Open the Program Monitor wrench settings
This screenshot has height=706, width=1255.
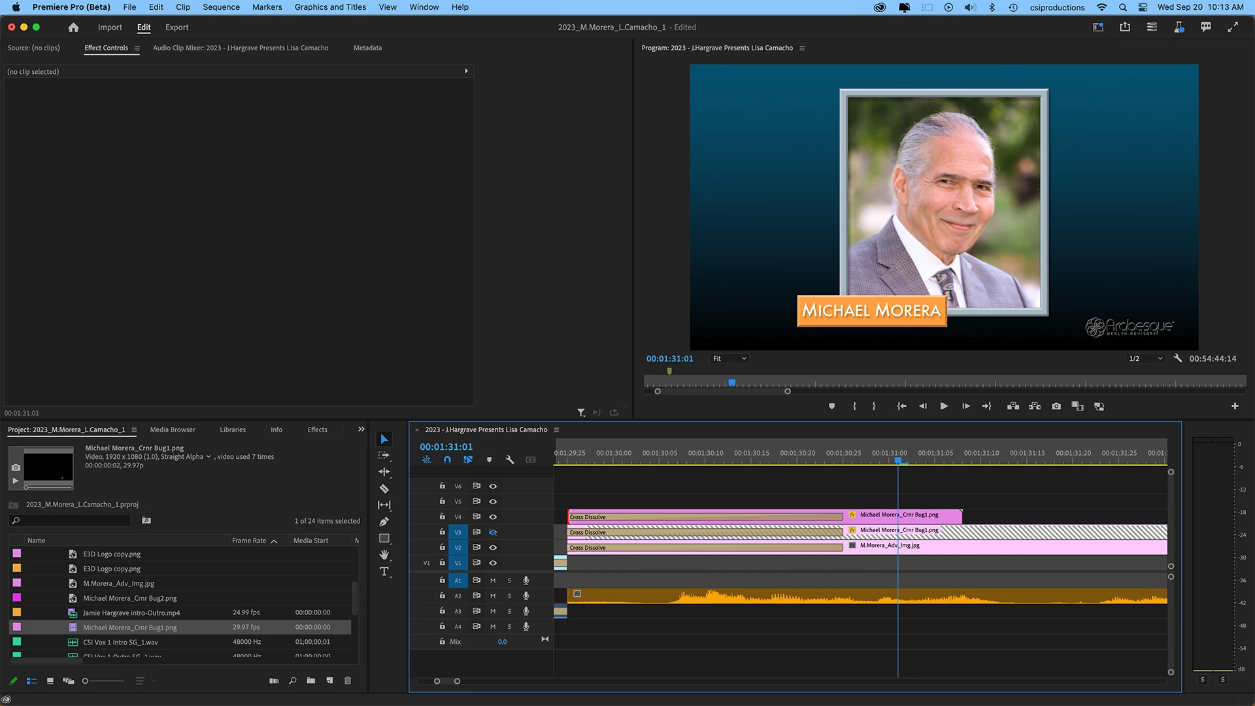(x=1178, y=358)
